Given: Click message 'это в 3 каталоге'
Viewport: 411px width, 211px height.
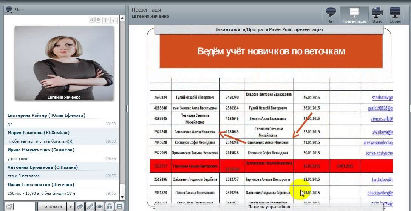Looking at the screenshot, I should 23,176.
